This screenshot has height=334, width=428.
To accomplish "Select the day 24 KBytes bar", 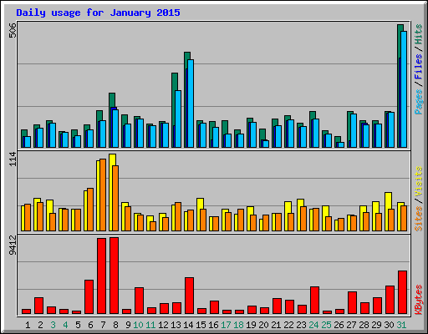I will pyautogui.click(x=314, y=301).
